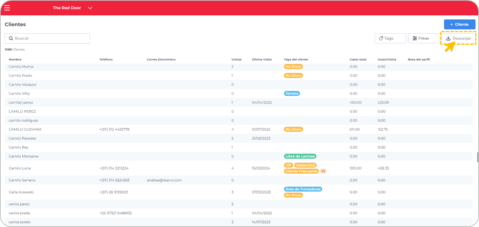The image size is (479, 227).
Task: Click last visit date 21/08/2023
Action: click(261, 138)
